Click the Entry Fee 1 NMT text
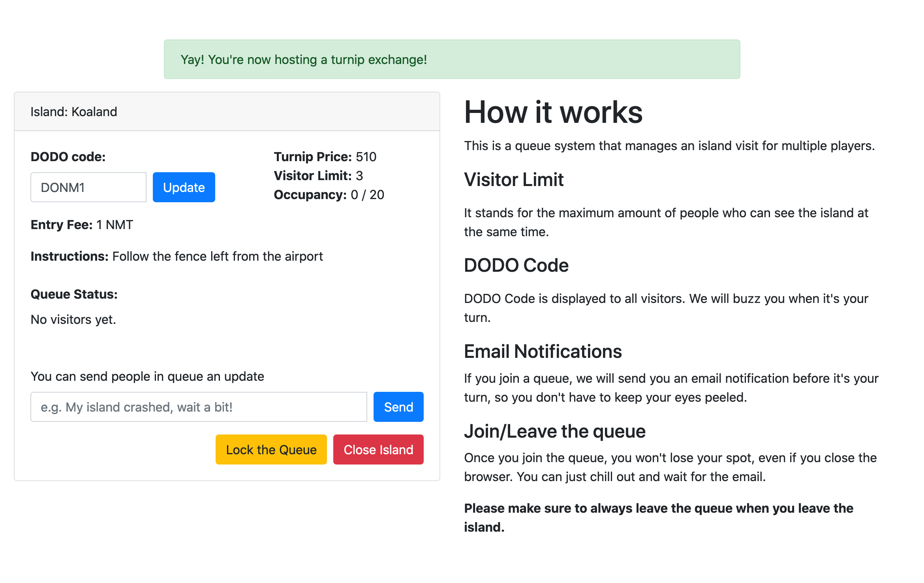This screenshot has width=924, height=583. click(82, 225)
